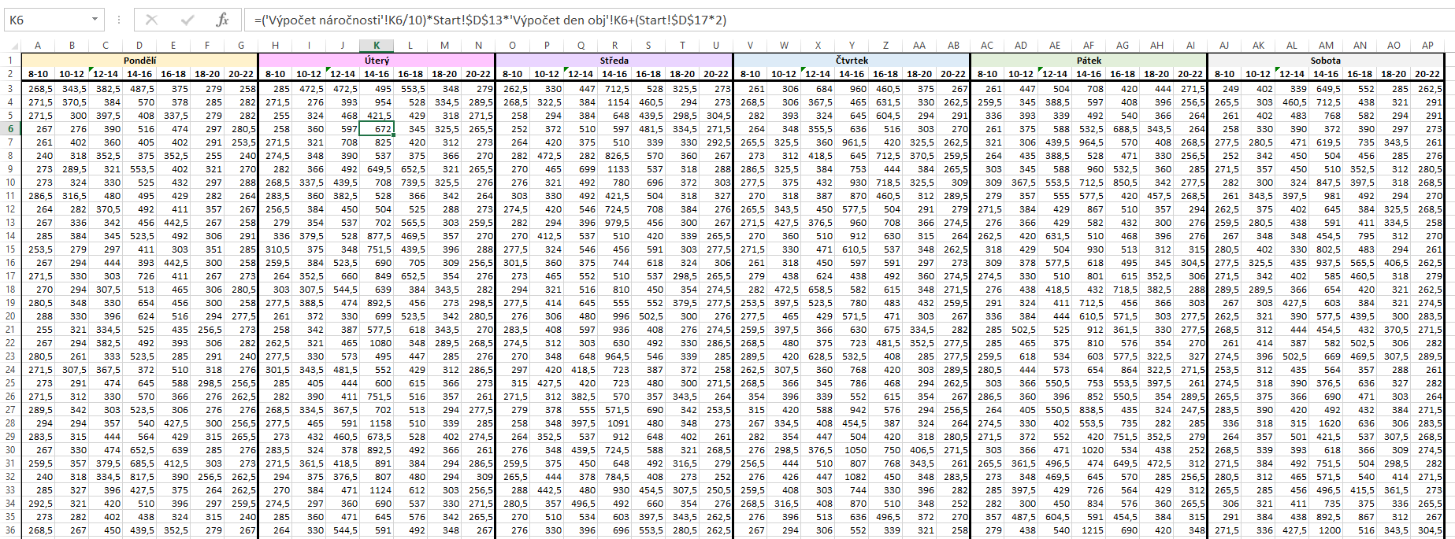Open the Name Box dropdown arrow
Screen dimensions: 1455x539
coord(95,20)
